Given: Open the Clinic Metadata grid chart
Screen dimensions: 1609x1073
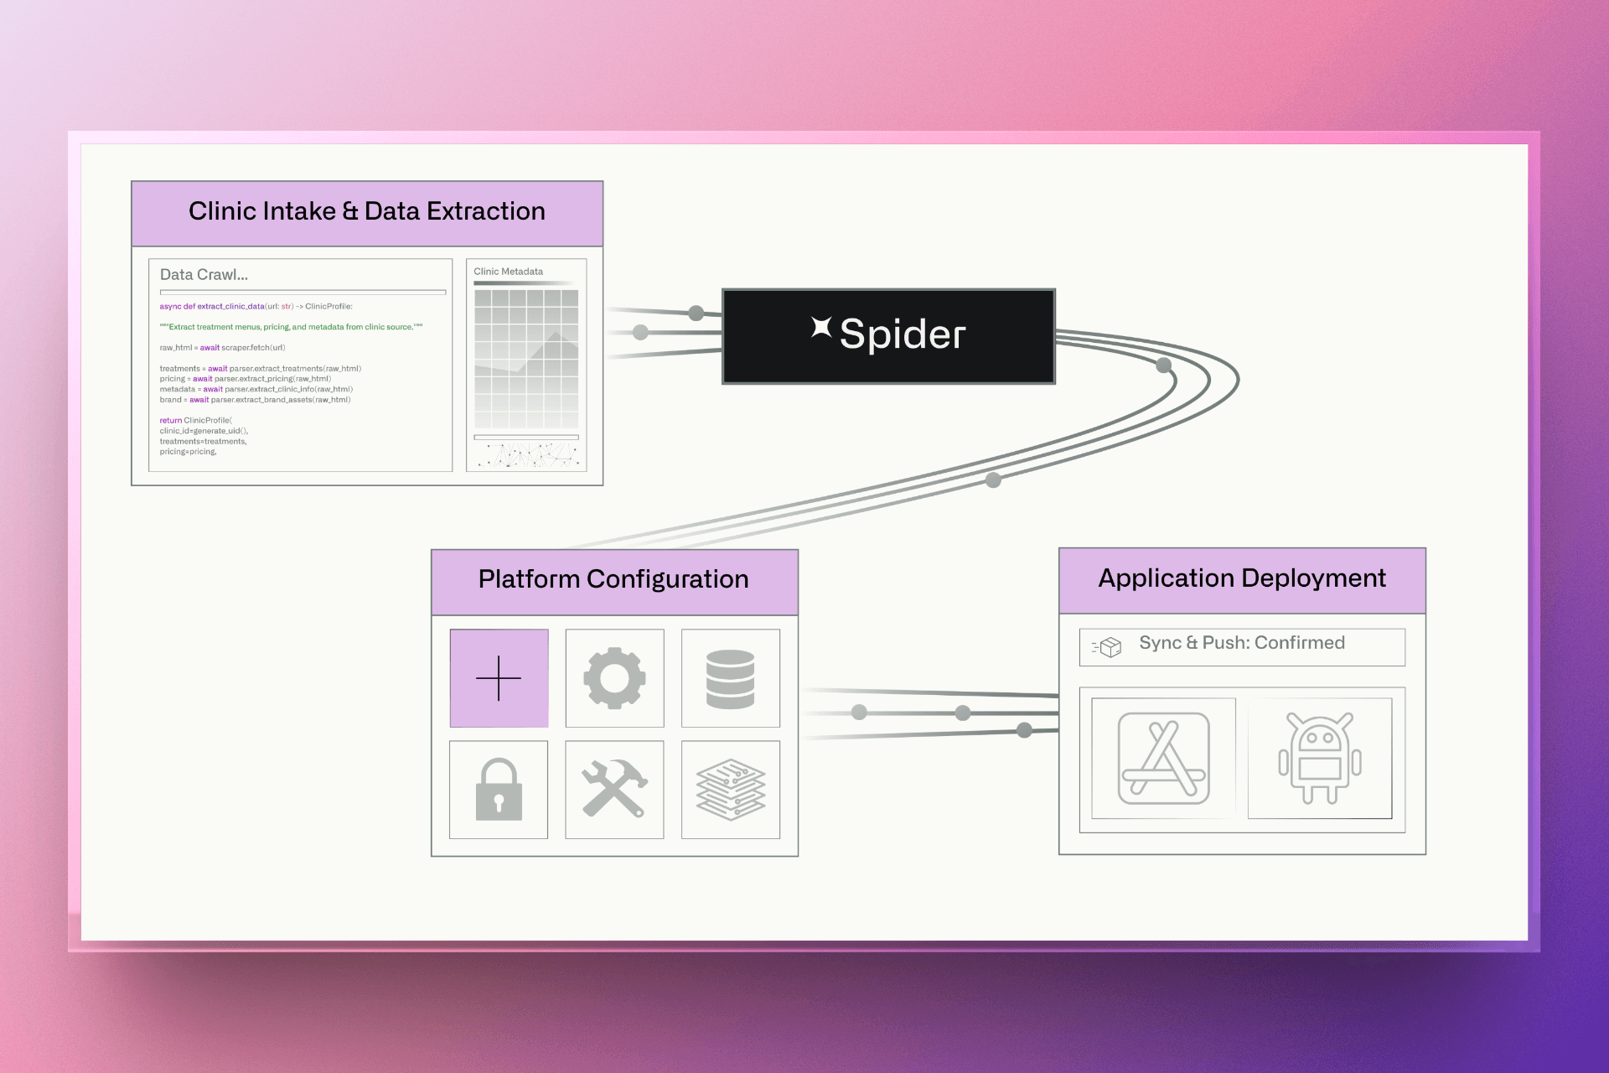Looking at the screenshot, I should pos(525,359).
